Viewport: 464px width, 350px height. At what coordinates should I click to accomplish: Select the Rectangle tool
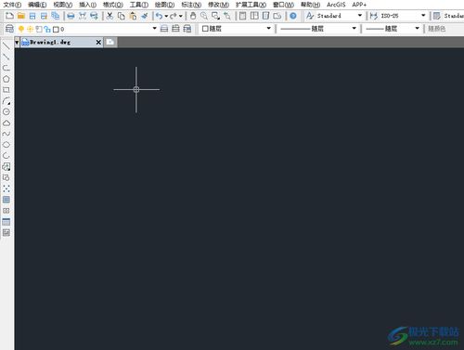(6, 90)
